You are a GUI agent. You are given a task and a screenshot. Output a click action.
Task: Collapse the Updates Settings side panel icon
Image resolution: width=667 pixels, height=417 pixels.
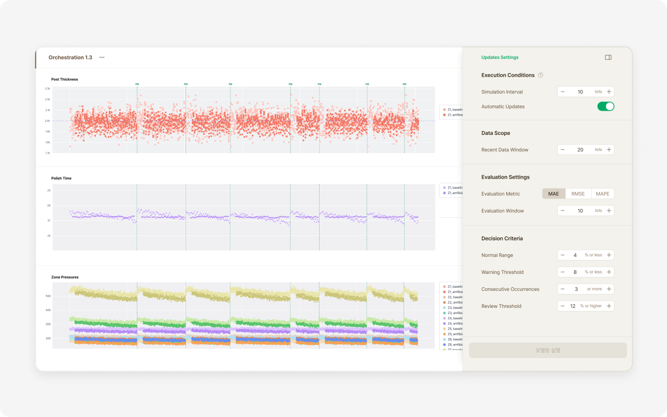click(608, 58)
